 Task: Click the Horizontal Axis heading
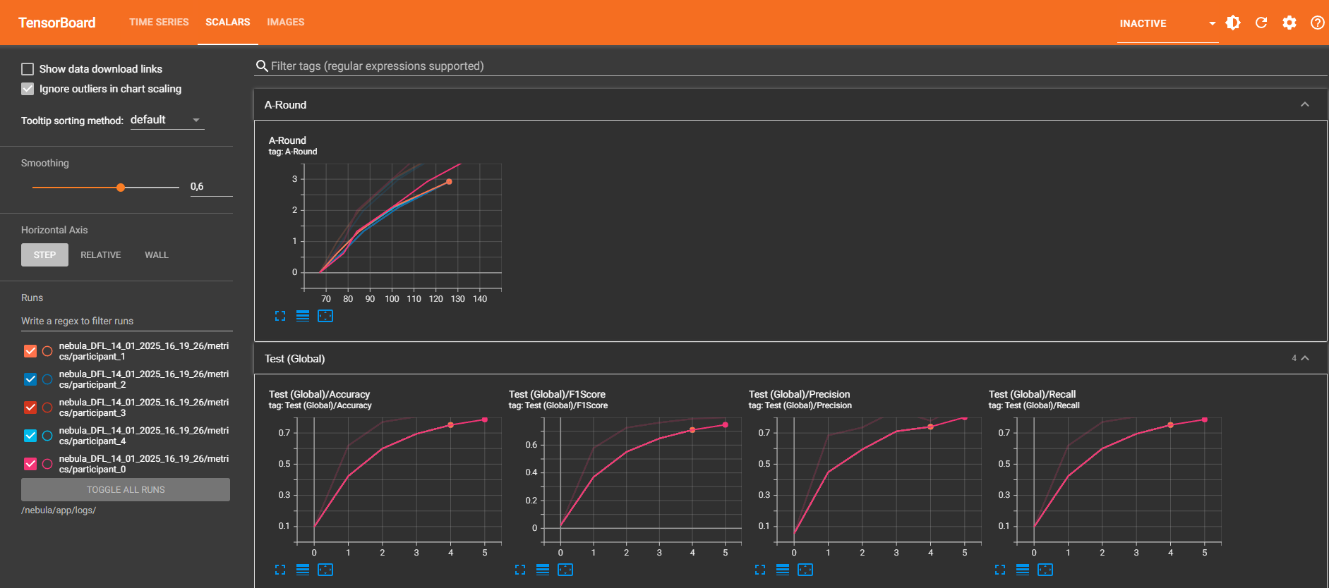[x=54, y=230]
